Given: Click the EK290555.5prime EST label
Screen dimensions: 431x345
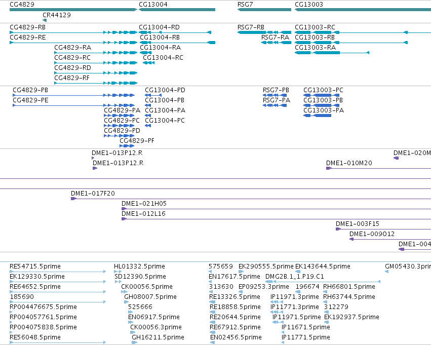Looking at the screenshot, I should click(266, 266).
